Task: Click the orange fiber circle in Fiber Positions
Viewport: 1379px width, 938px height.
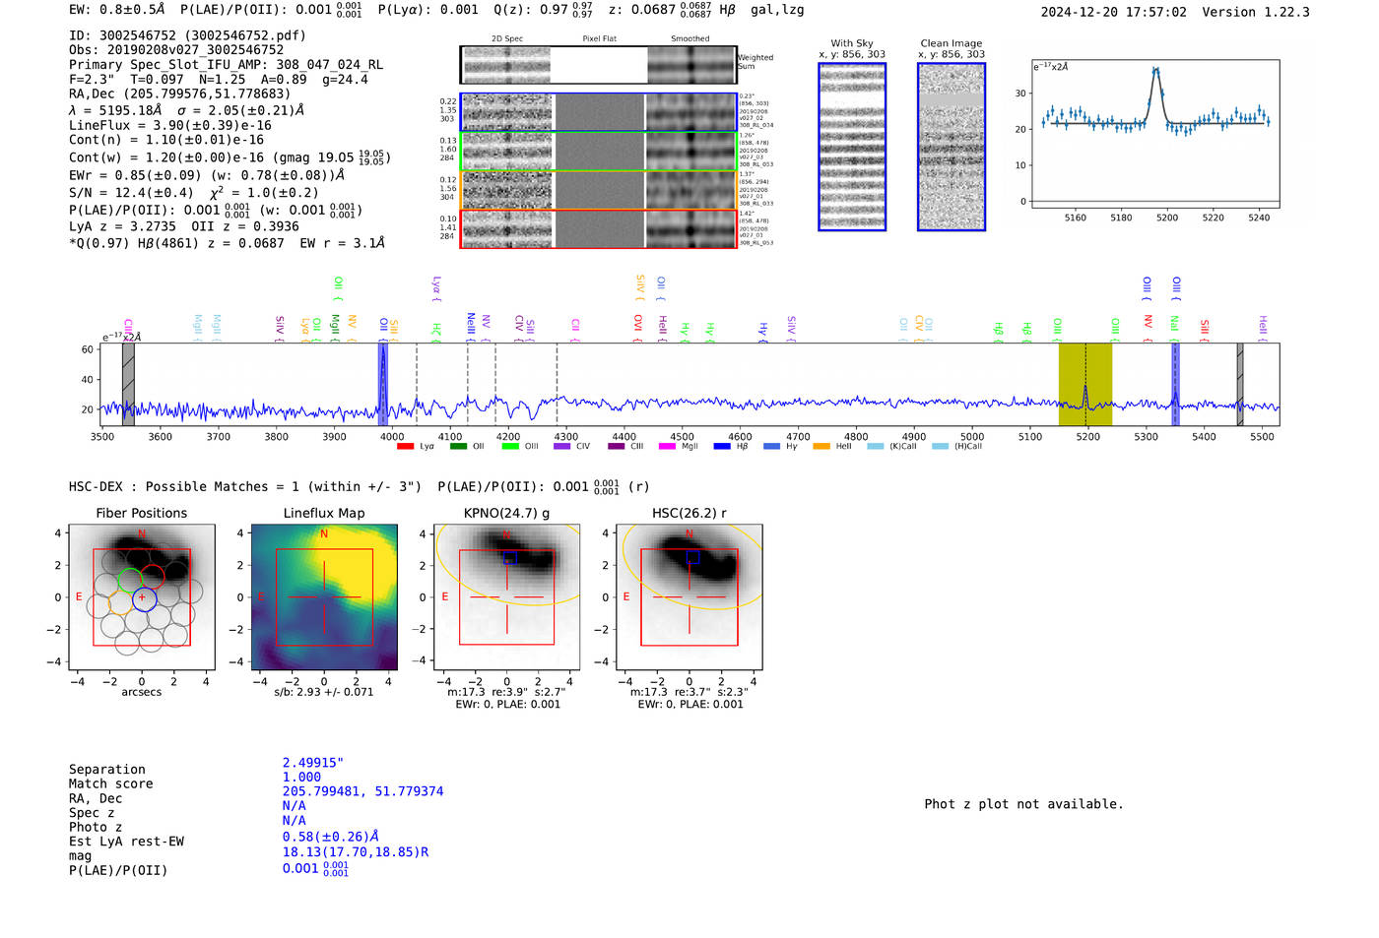Action: tap(120, 603)
